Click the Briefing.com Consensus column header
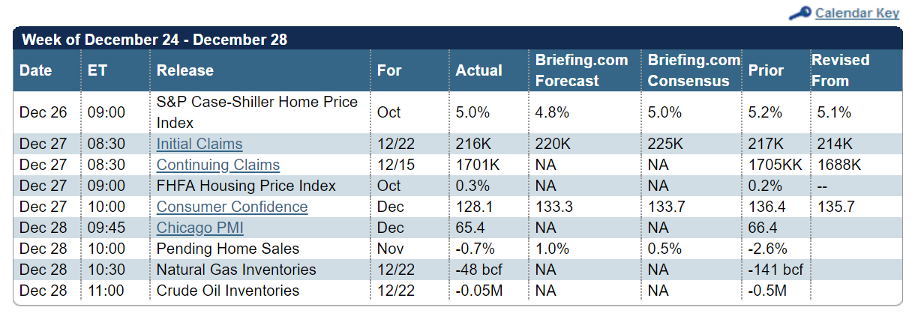This screenshot has width=921, height=325. [694, 70]
